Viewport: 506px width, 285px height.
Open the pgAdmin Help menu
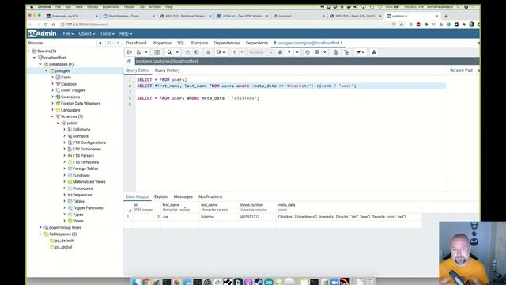126,33
